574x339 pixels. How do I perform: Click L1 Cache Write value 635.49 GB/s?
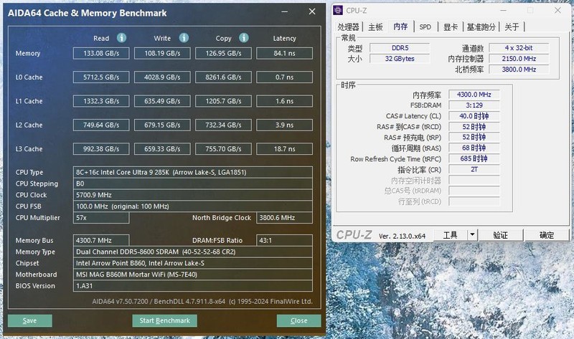(162, 101)
